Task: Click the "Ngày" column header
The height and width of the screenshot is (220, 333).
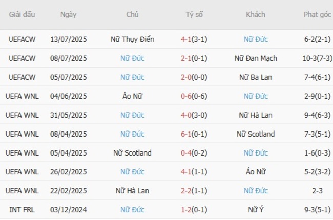Action: pos(68,14)
